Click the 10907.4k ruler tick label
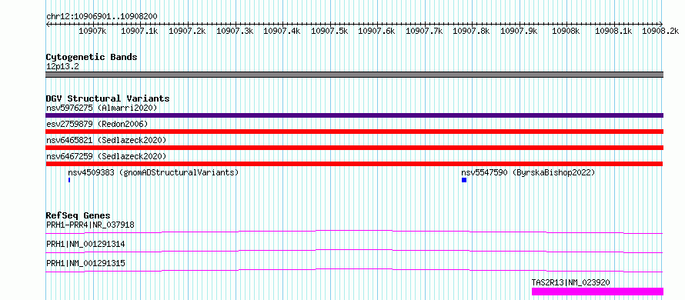 click(282, 31)
